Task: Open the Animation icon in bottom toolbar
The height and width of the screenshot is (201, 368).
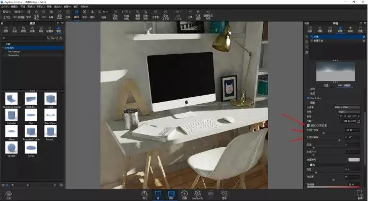Action: tap(184, 195)
